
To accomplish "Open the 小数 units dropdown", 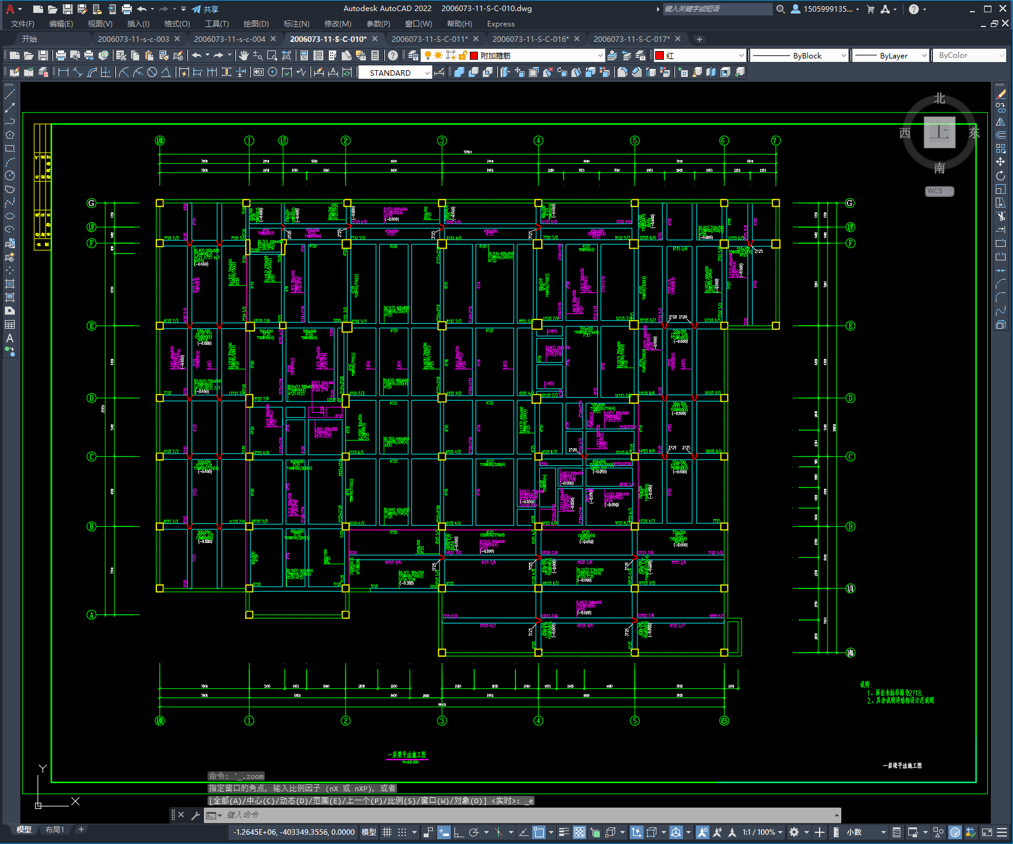I will tap(866, 832).
